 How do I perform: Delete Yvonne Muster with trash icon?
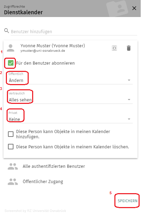[129, 48]
